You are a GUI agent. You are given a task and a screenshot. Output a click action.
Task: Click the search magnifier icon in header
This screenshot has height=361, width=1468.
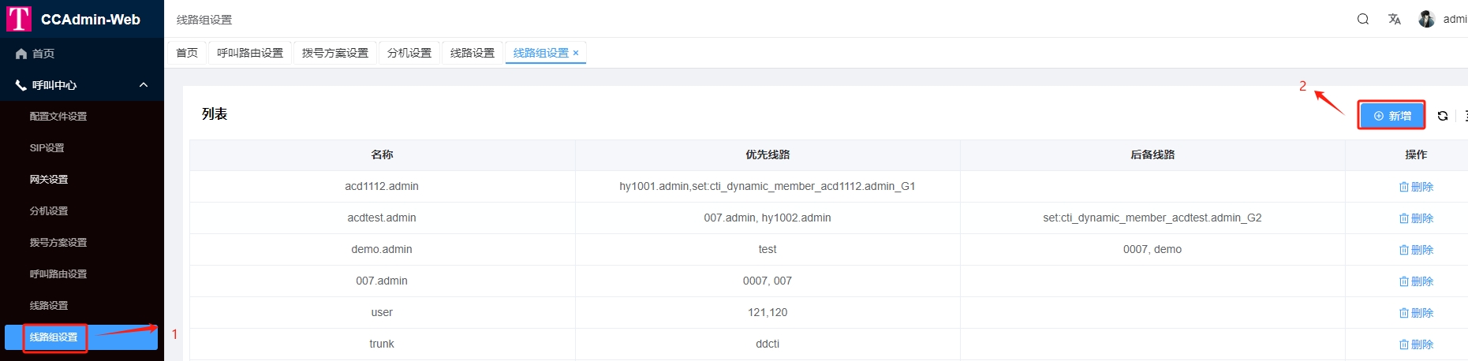point(1362,19)
